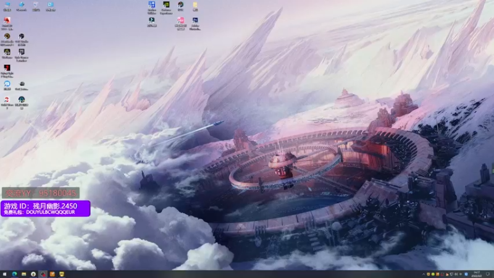Open the desktop icon right of Recycle Bin
The width and height of the screenshot is (494, 278).
tap(51, 6)
